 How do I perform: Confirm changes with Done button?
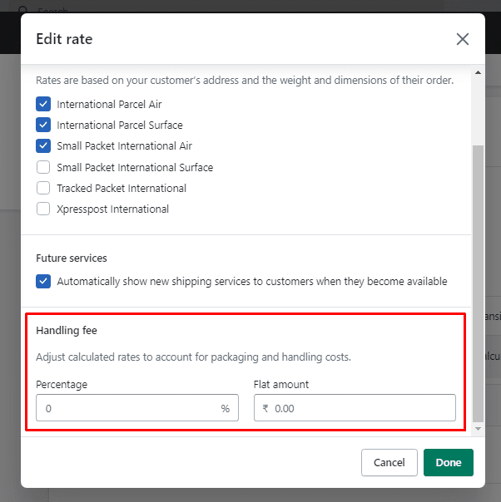(x=448, y=463)
